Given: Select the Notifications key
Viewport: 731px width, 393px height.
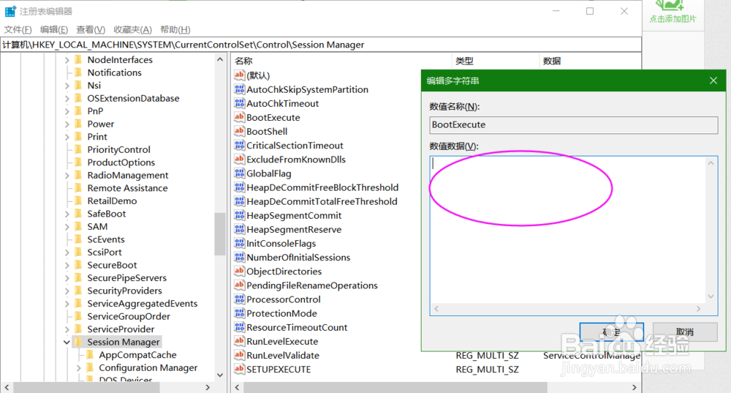Looking at the screenshot, I should [x=114, y=72].
